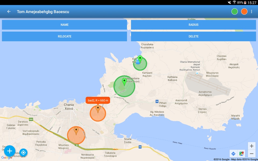The height and width of the screenshot is (161, 258).
Task: Tap the orange pin under the bad2 label
Action: pos(98,109)
